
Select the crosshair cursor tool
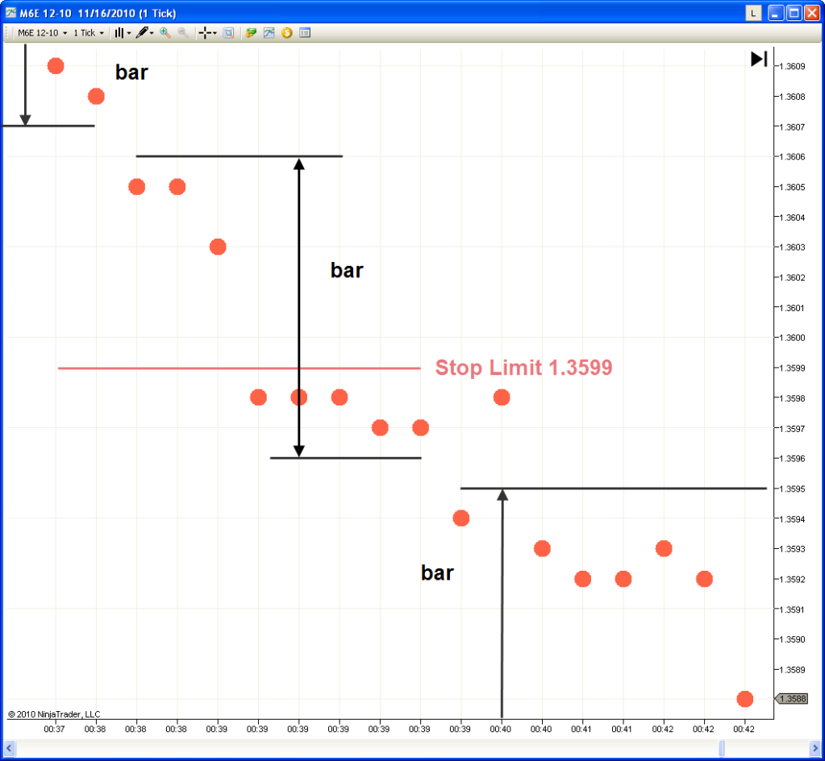pos(207,33)
